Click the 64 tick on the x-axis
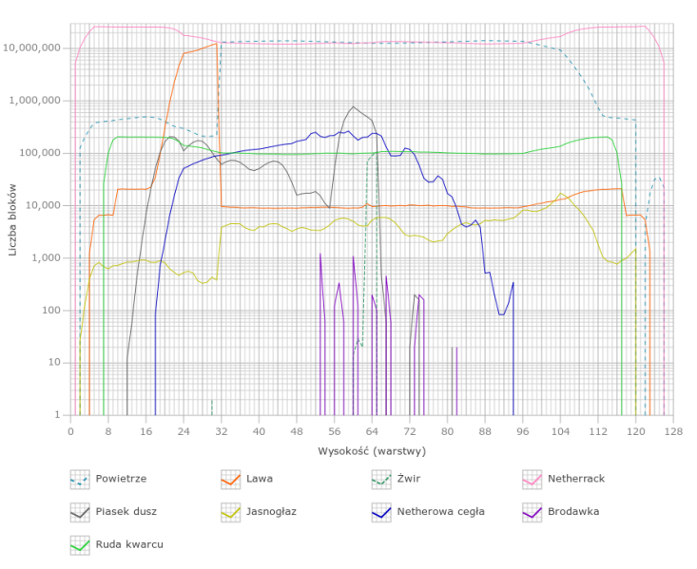Screen dimensions: 697x569 pos(372,429)
